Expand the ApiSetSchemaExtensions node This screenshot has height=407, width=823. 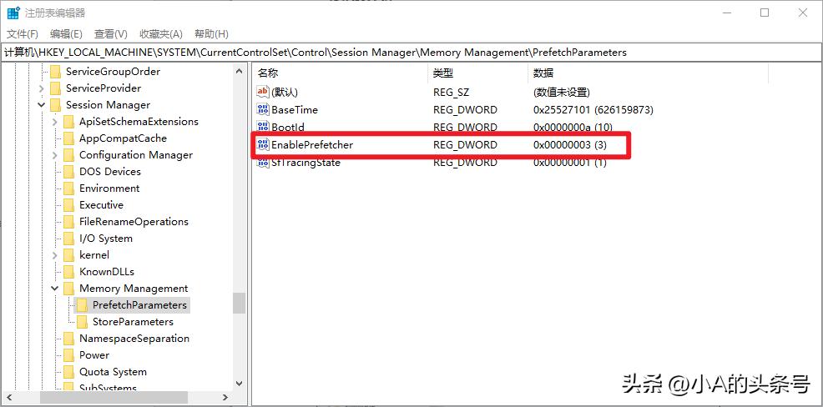(x=55, y=122)
